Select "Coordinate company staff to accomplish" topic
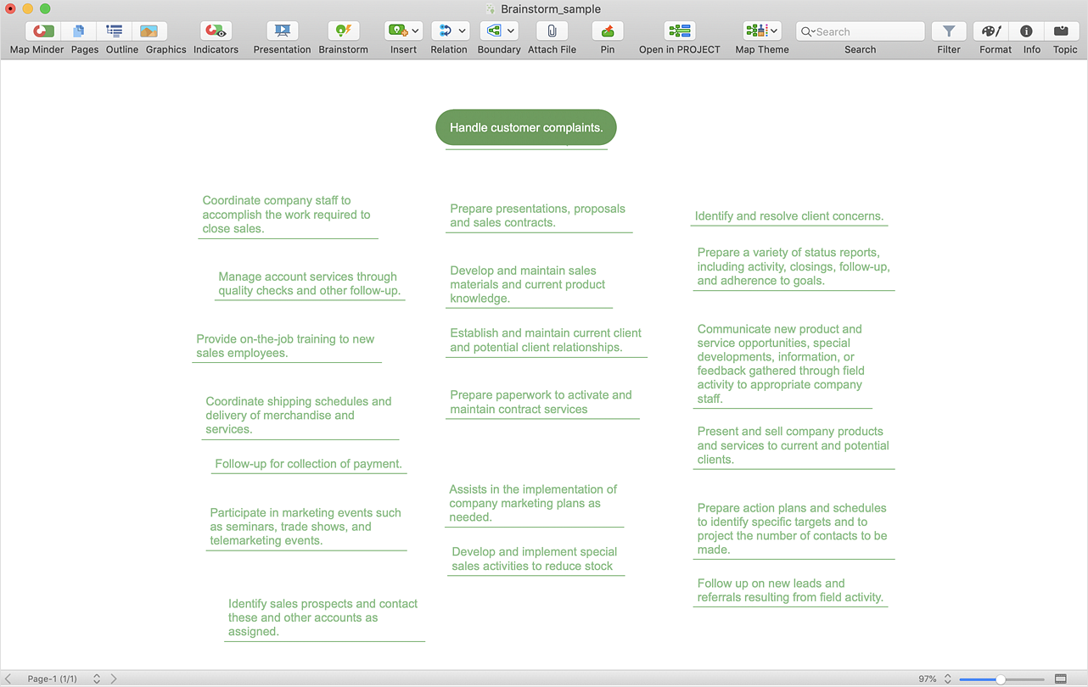Viewport: 1088px width, 687px height. coord(287,215)
